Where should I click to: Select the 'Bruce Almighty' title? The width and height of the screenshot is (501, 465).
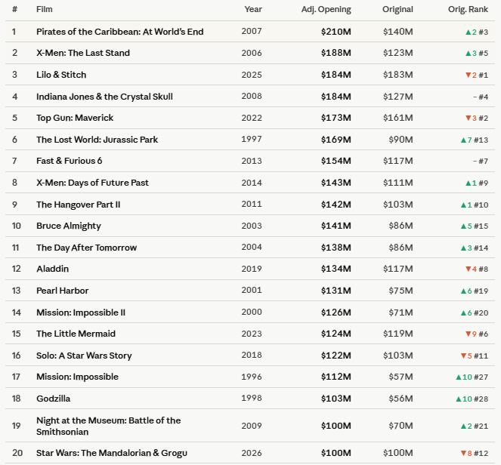[69, 226]
